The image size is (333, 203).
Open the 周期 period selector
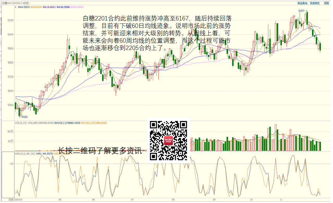[x=326, y=3]
